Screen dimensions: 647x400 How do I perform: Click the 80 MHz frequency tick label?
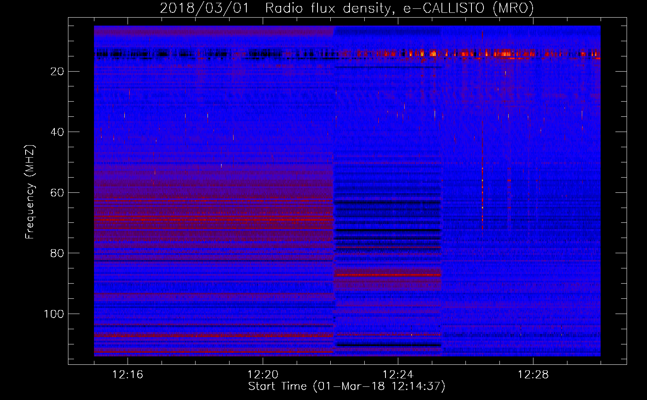57,253
